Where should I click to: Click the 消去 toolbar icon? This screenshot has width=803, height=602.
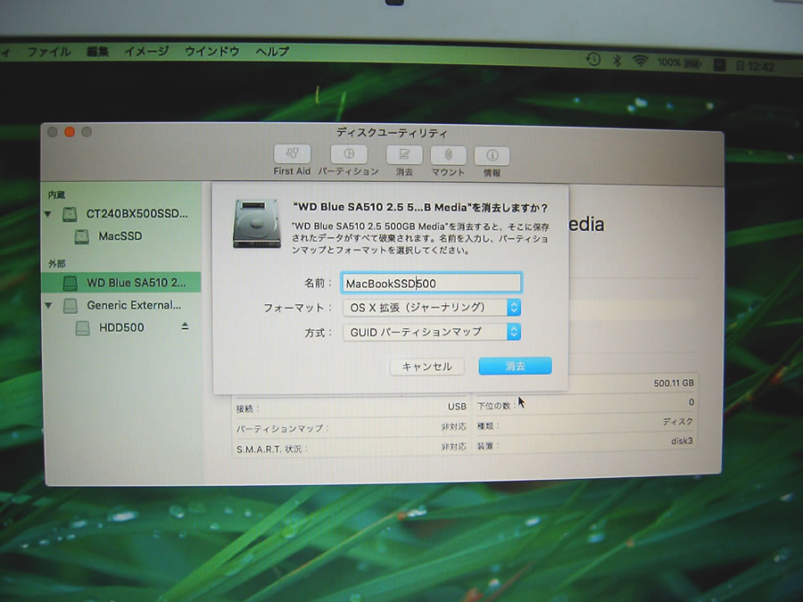coord(404,154)
